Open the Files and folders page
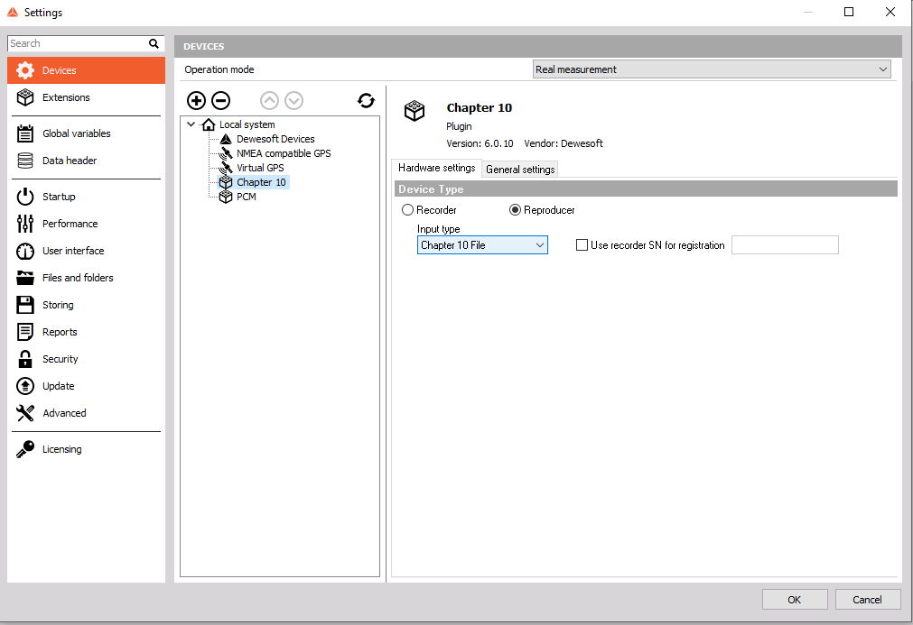The height and width of the screenshot is (625, 913). tap(86, 278)
